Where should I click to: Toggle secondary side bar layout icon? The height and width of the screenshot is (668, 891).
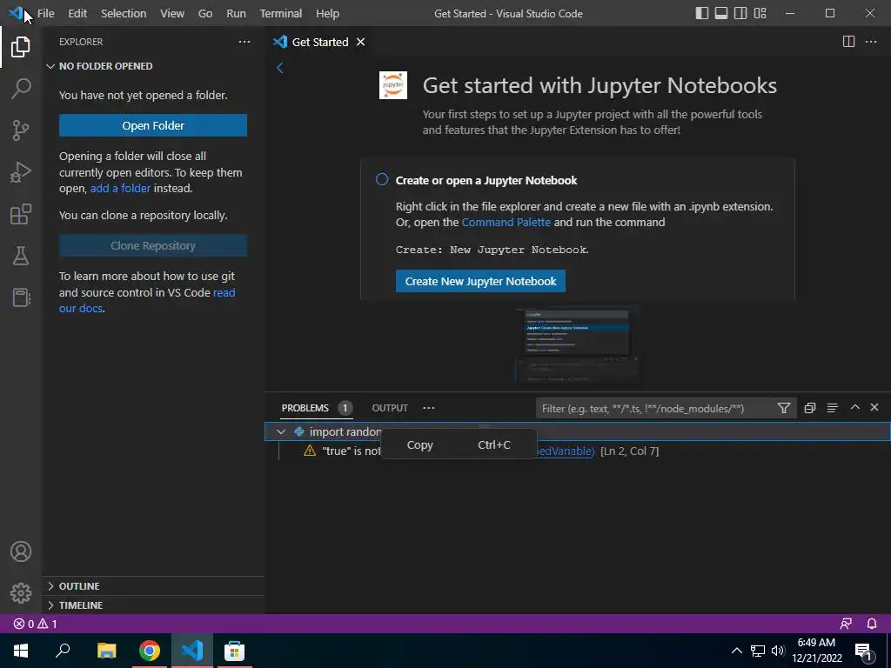click(740, 13)
